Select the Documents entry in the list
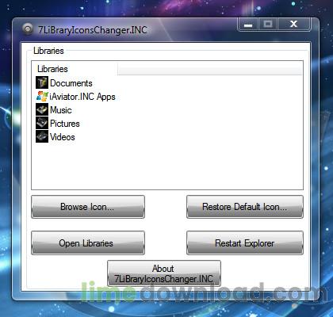The height and width of the screenshot is (317, 333). 71,83
